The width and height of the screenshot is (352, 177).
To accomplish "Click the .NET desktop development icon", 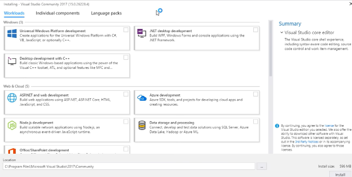I will pos(140,33).
